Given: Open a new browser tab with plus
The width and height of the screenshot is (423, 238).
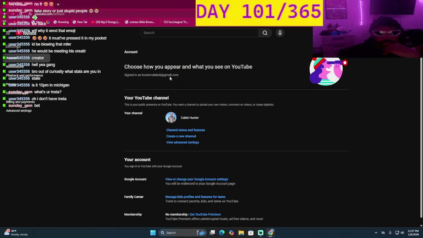Looking at the screenshot, I should [58, 4].
